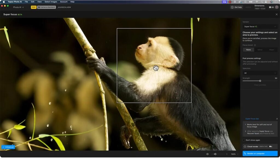This screenshot has height=161, width=280.
Task: Open the 100% zoom level dropdown
Action: tap(235, 154)
